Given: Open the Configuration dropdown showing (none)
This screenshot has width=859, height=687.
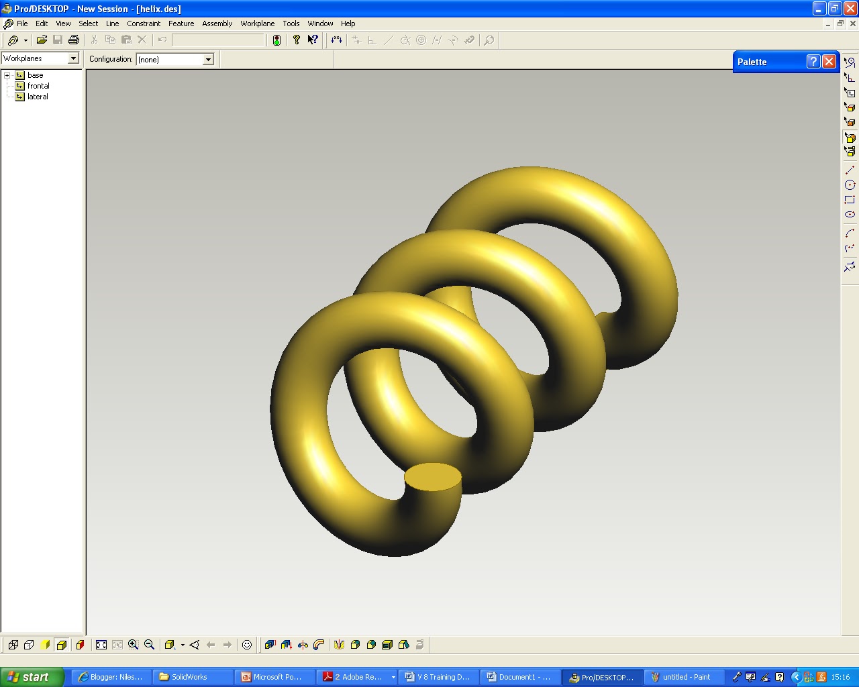Looking at the screenshot, I should pyautogui.click(x=207, y=59).
